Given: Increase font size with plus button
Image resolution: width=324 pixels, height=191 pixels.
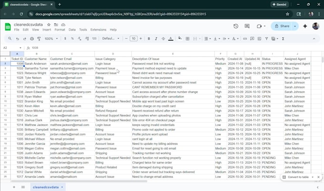Looking at the screenshot, I should (141, 38).
